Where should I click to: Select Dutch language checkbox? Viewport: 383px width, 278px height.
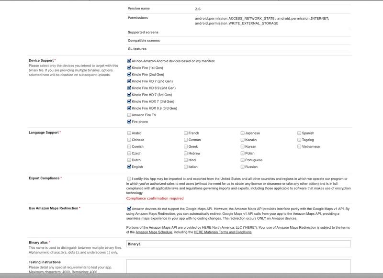tap(129, 160)
